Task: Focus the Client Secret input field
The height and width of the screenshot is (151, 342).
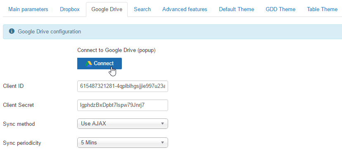Action: pos(123,105)
